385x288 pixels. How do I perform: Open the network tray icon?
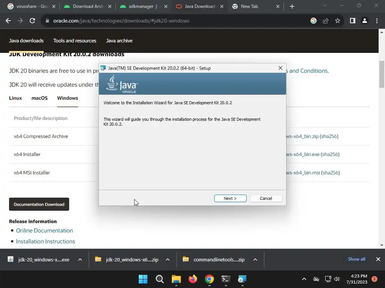click(x=328, y=279)
